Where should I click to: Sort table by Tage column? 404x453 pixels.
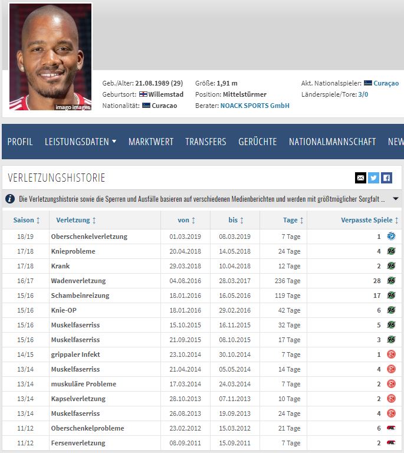(x=293, y=220)
